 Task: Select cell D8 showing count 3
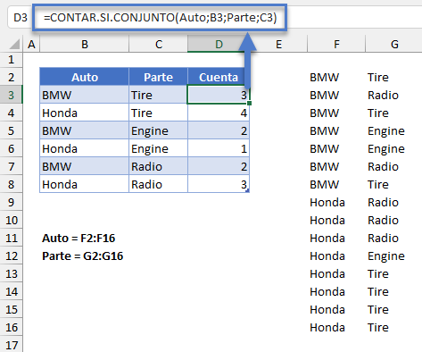point(219,184)
